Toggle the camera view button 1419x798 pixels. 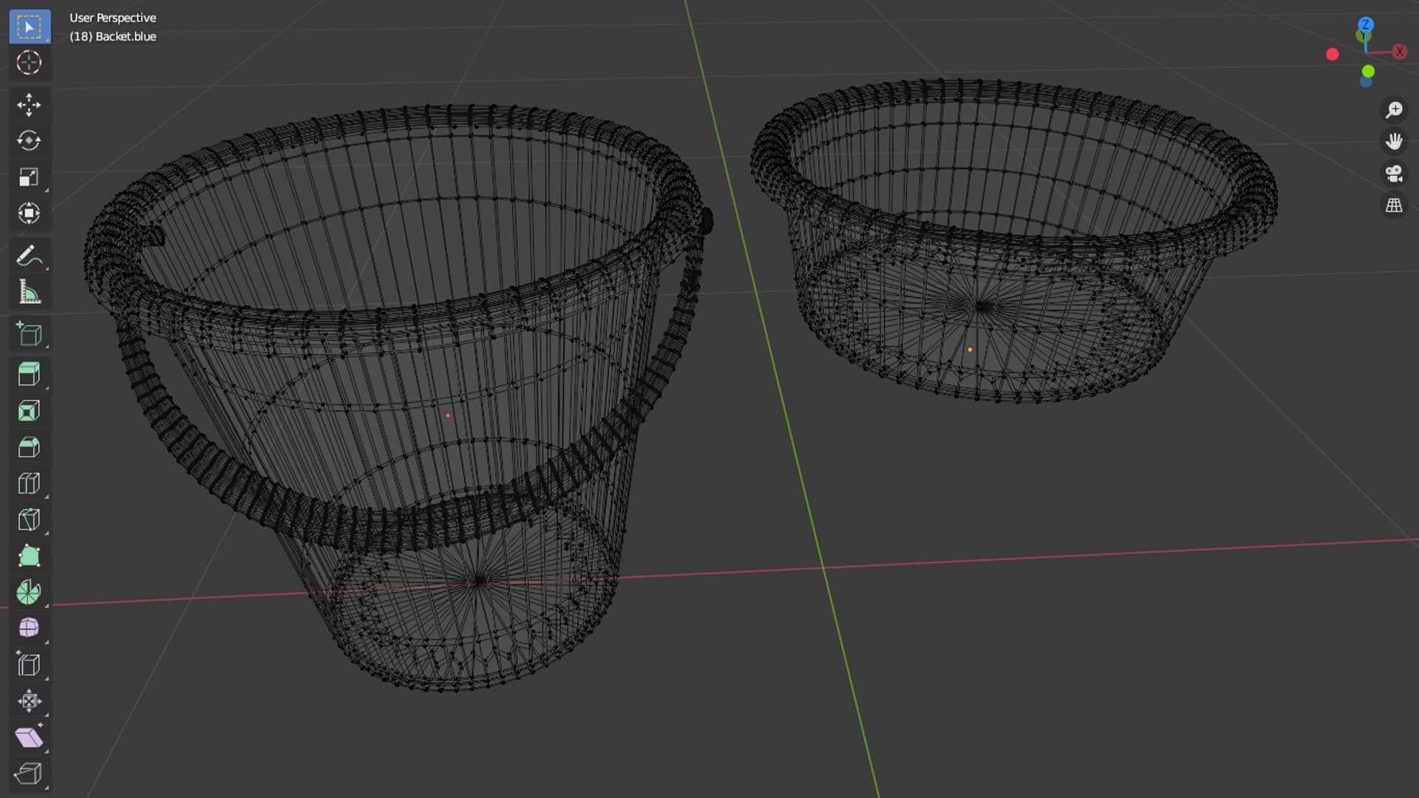(x=1394, y=174)
